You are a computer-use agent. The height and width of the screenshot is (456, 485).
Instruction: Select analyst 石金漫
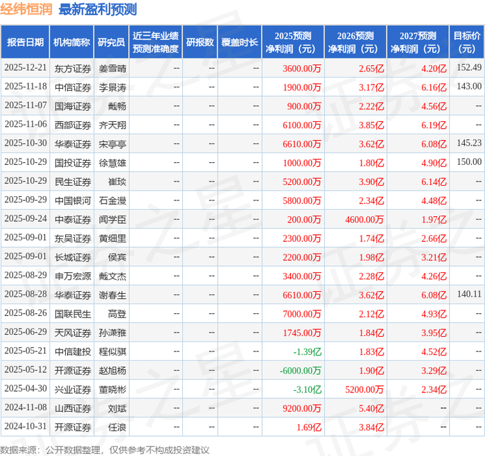(x=112, y=200)
